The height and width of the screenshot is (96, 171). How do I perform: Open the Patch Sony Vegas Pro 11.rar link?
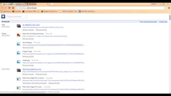tap(32, 69)
